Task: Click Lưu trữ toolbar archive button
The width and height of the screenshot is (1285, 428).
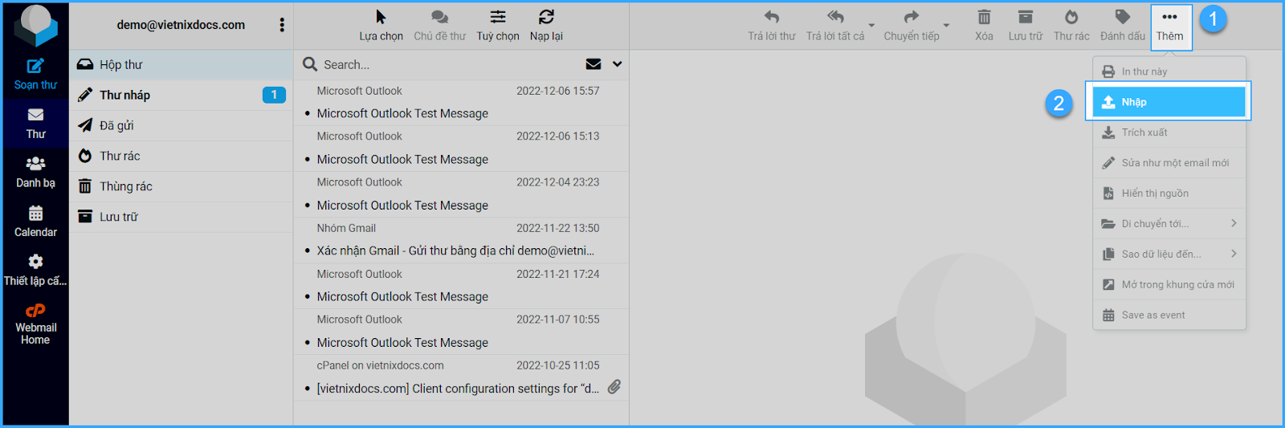Action: [x=1026, y=25]
